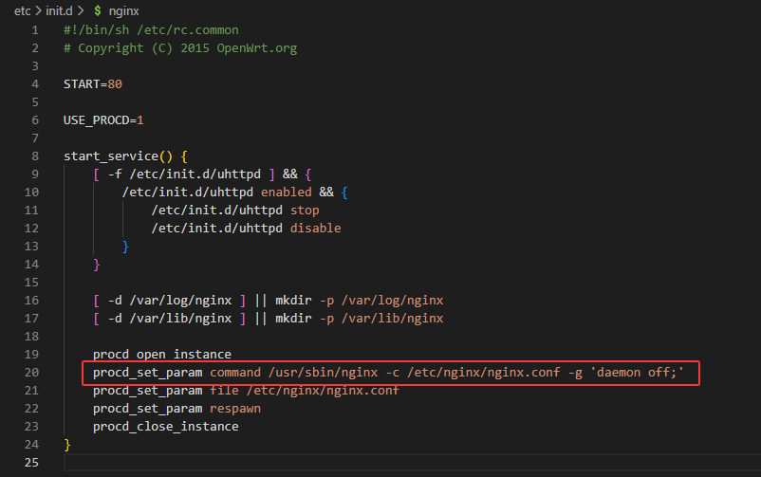
Task: Click the 'START=80' line
Action: coord(93,84)
